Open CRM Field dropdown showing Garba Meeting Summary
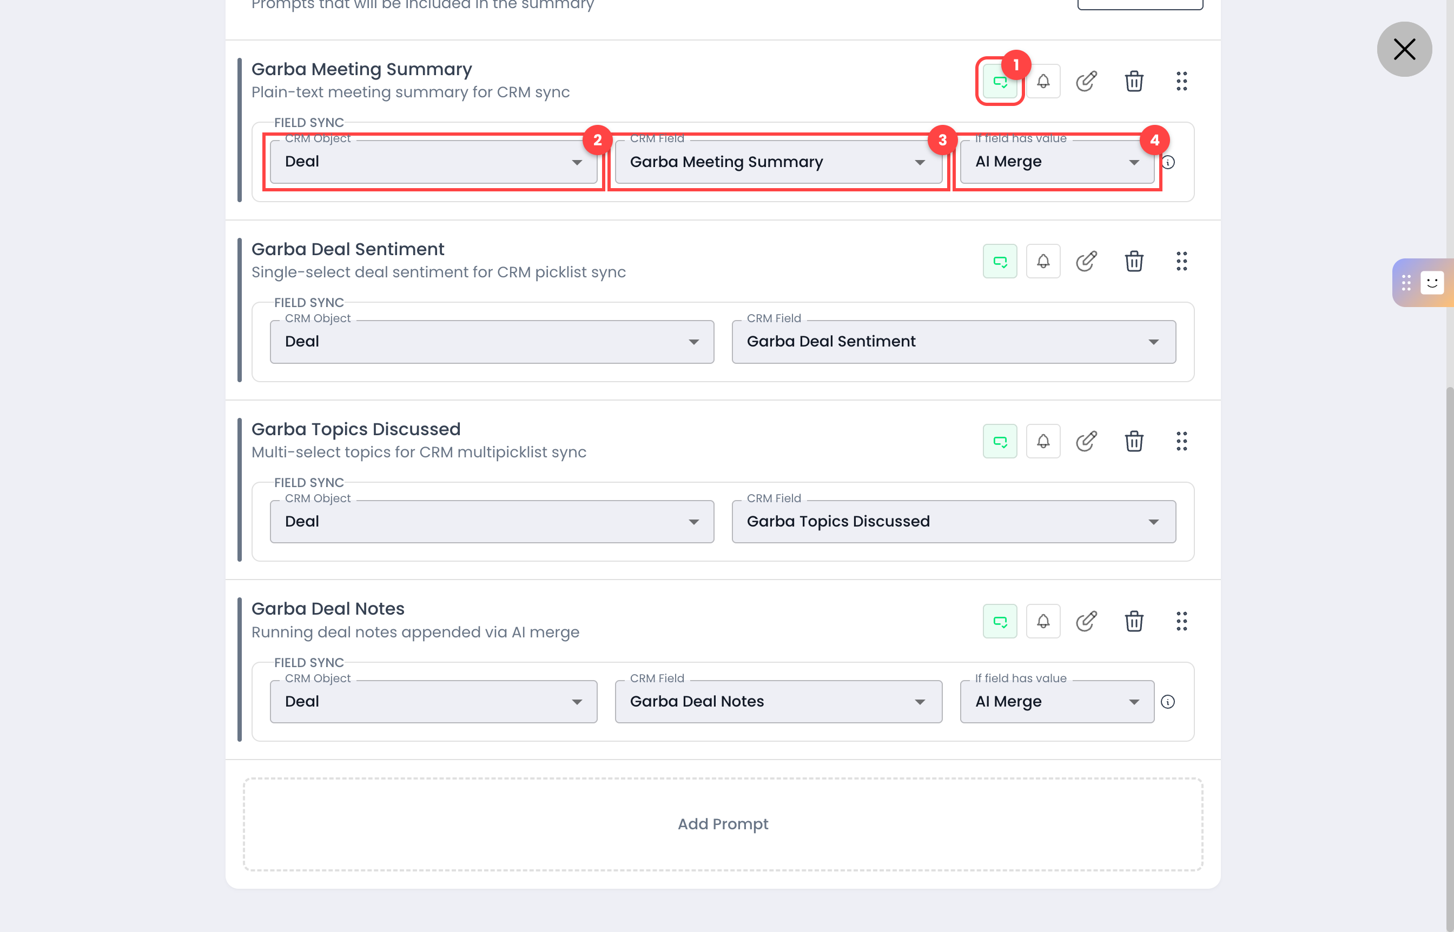Screen dimensions: 1454x932 coord(778,162)
